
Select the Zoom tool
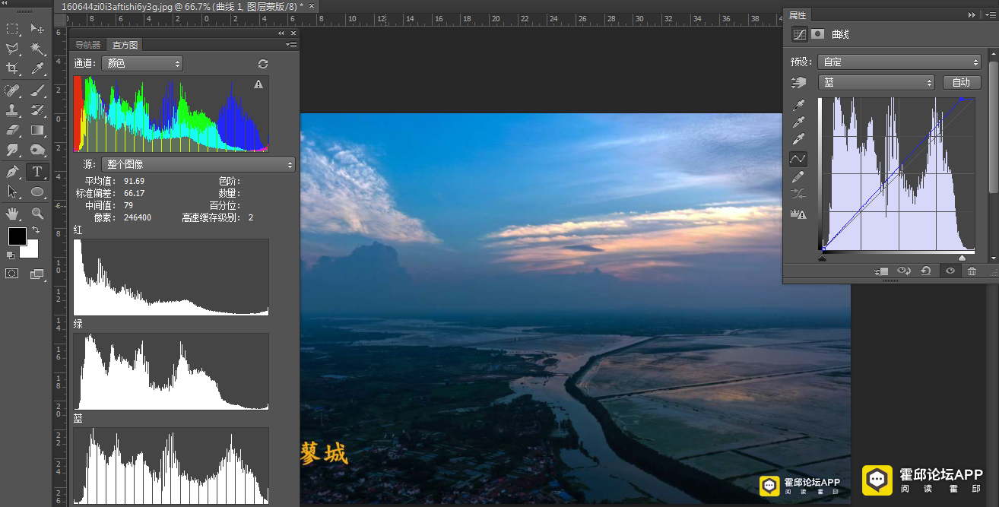pos(37,214)
